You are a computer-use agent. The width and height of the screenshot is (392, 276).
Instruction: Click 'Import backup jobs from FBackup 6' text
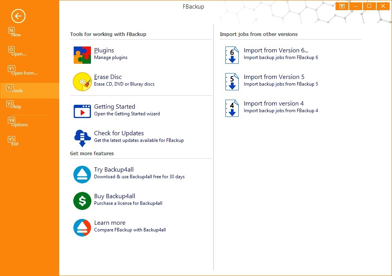tap(281, 57)
